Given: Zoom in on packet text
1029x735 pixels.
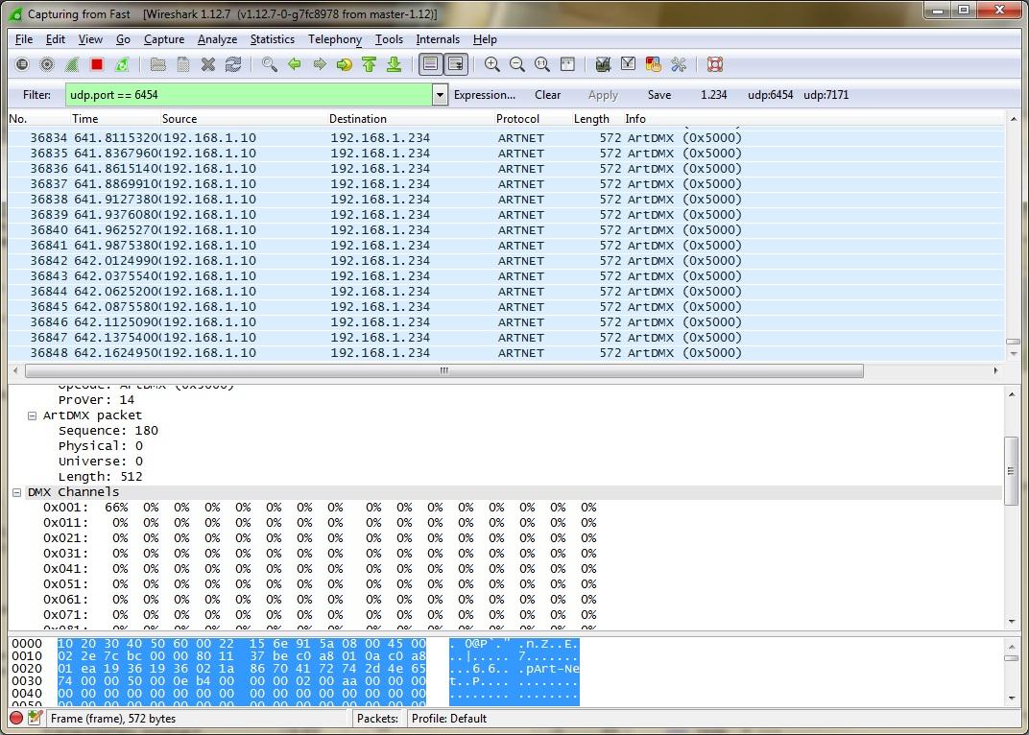Looking at the screenshot, I should point(491,64).
